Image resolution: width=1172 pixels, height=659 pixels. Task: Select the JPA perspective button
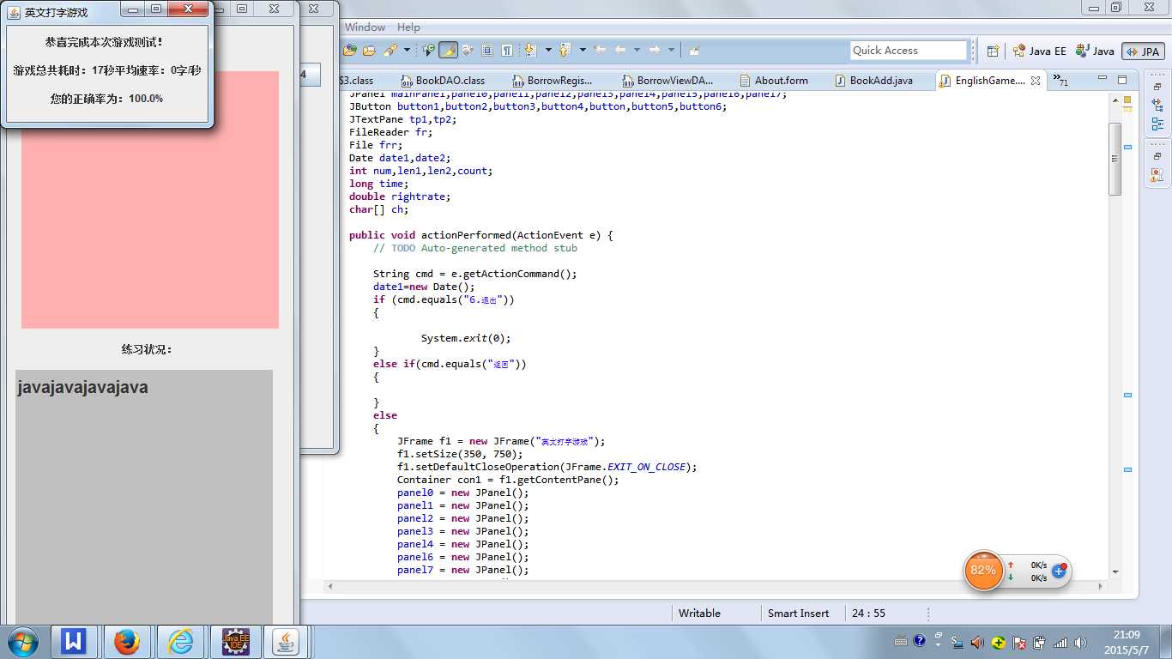point(1143,51)
